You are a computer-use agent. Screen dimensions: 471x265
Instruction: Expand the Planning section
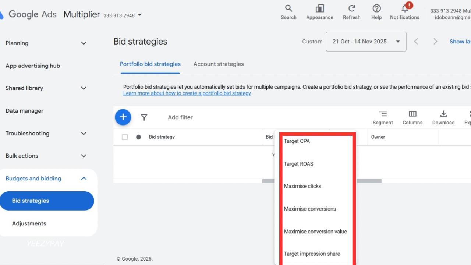click(84, 43)
